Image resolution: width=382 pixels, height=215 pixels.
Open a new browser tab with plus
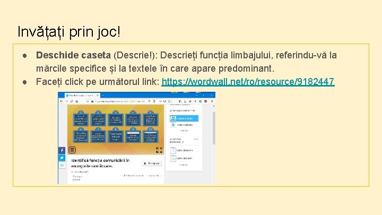click(x=103, y=96)
